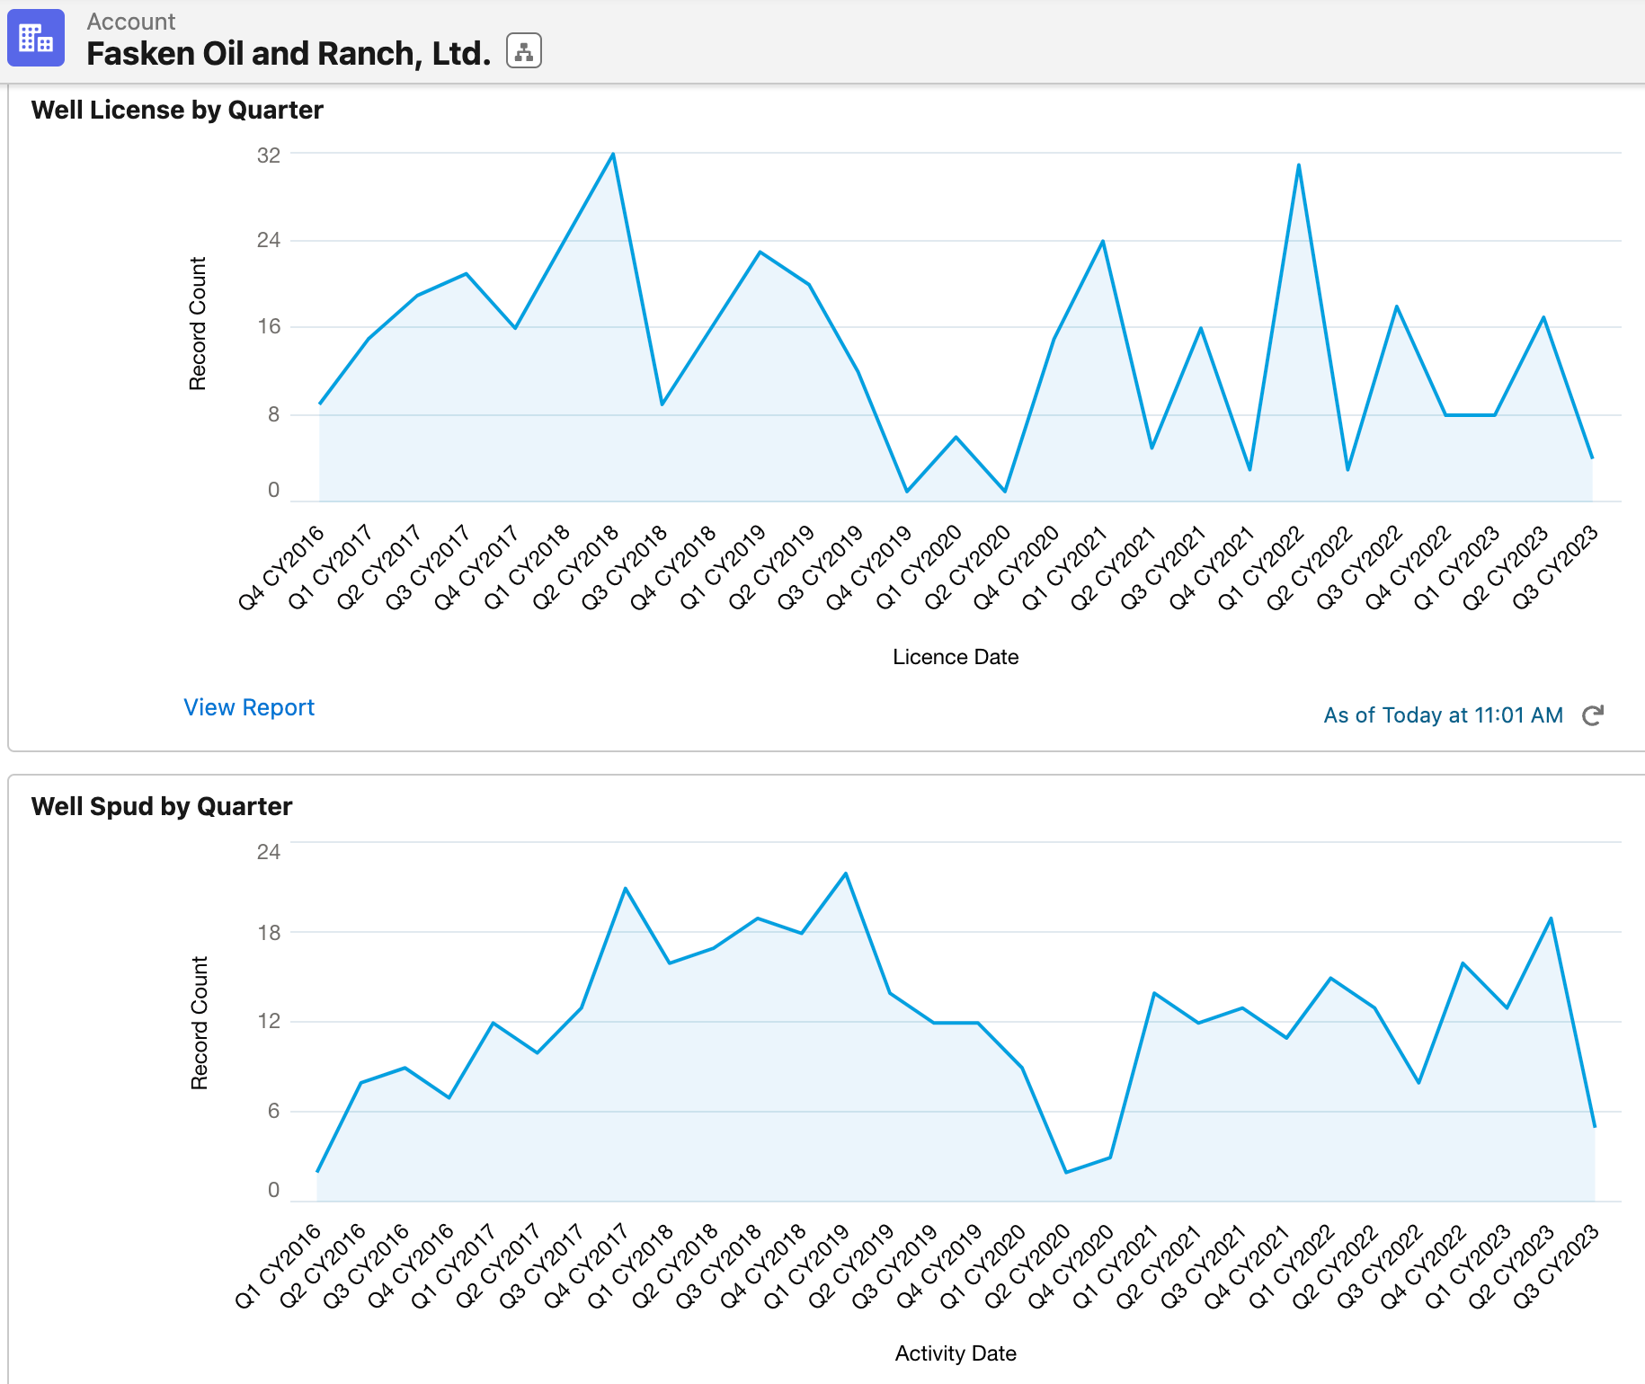The height and width of the screenshot is (1384, 1645).
Task: Click the Q4 CY2019 low point on license chart
Action: 906,490
